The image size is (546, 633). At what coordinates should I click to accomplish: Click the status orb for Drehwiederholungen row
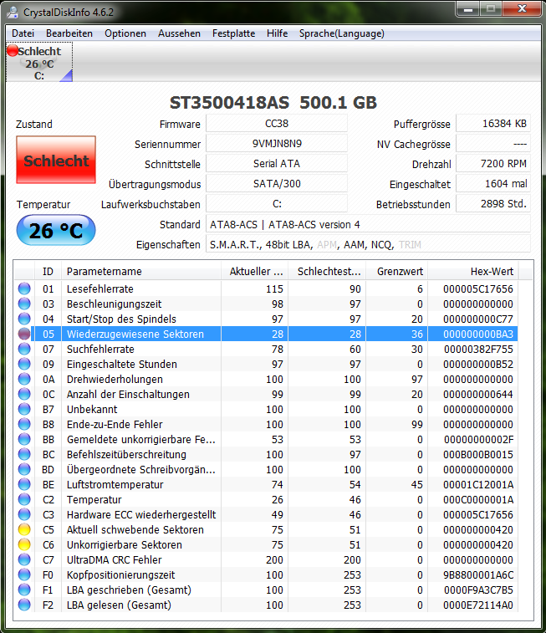pos(24,379)
